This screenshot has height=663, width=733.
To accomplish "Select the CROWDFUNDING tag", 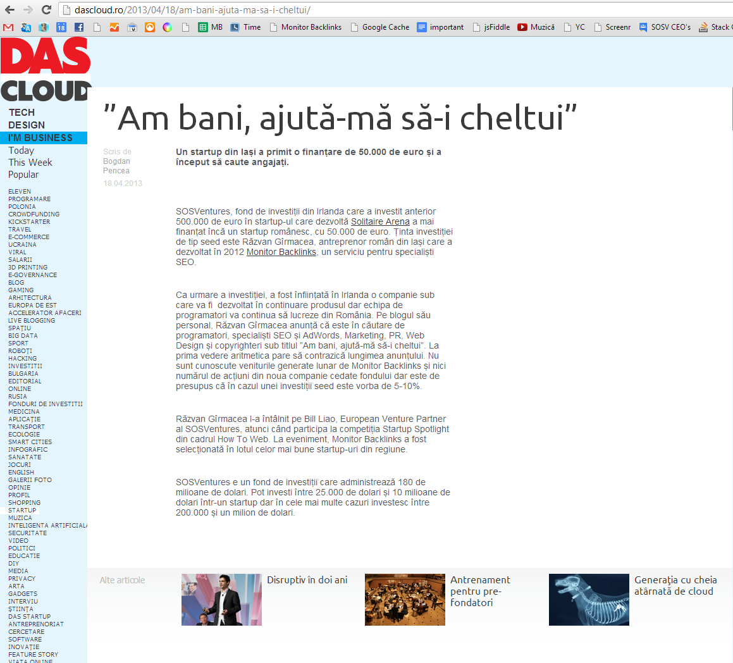I will 34,214.
